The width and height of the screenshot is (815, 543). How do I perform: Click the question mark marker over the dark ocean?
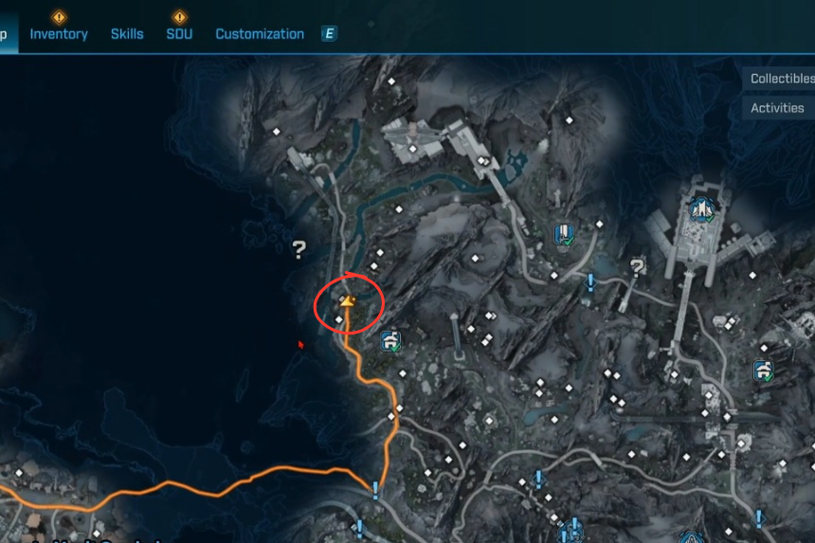(x=299, y=249)
